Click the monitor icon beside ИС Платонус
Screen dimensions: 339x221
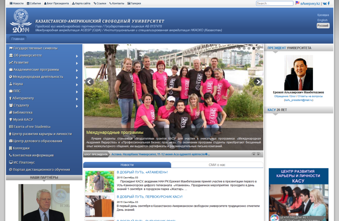point(11,162)
